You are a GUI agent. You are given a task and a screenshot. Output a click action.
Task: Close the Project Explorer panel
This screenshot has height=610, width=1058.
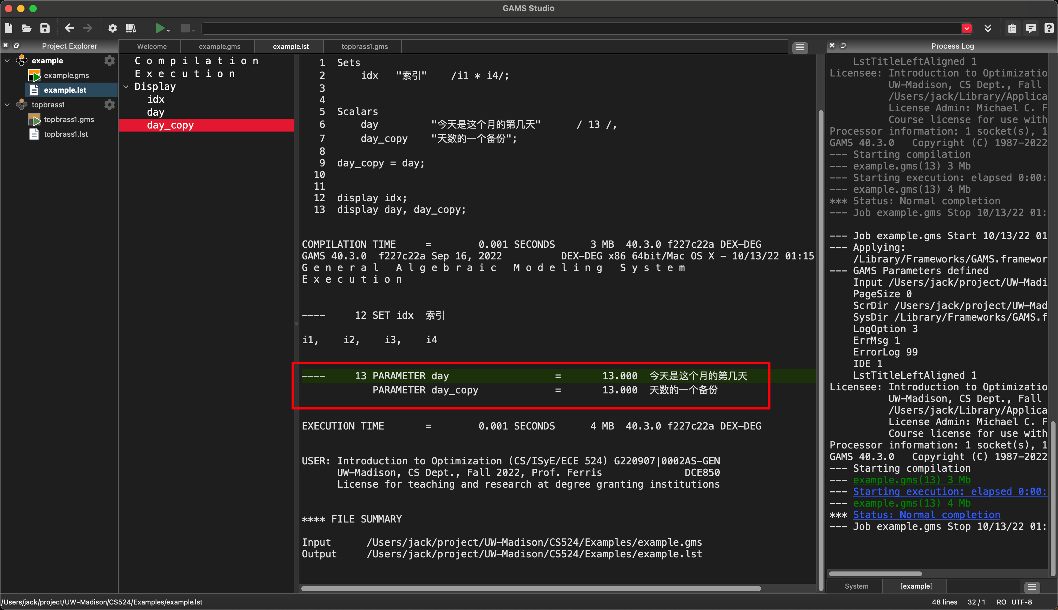(6, 45)
